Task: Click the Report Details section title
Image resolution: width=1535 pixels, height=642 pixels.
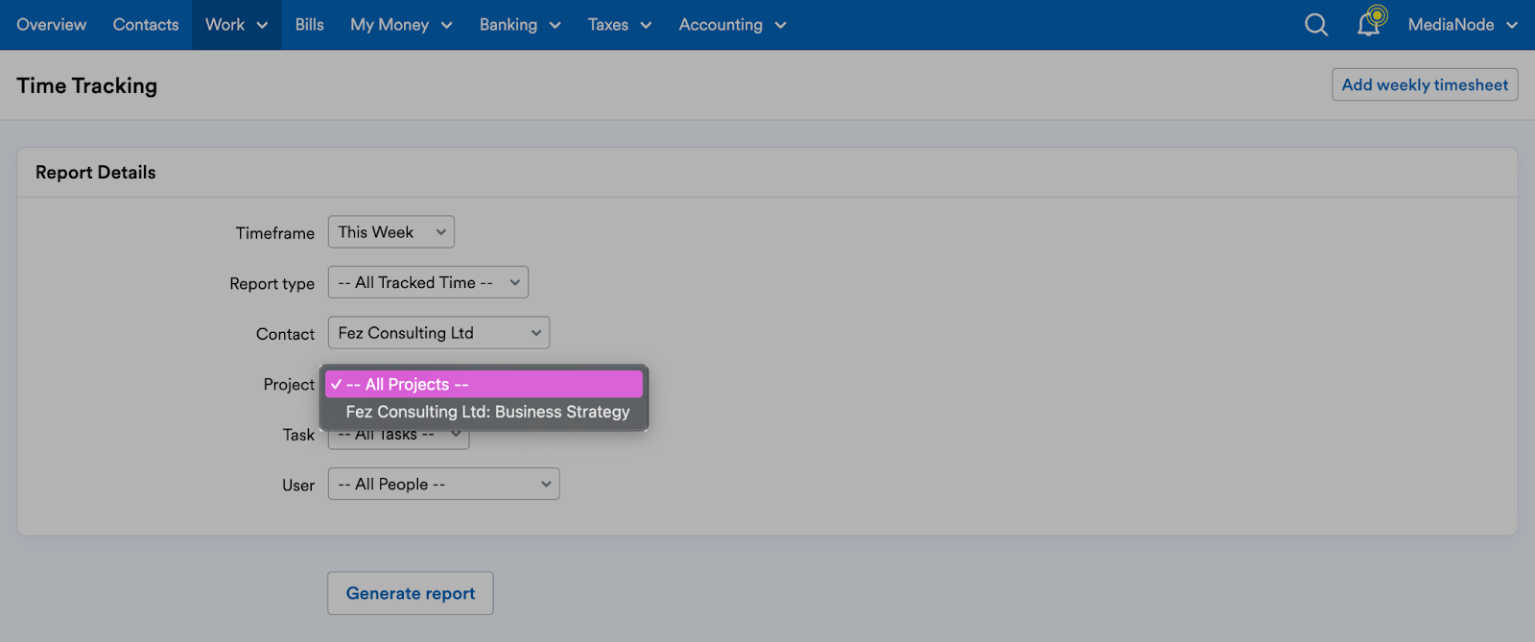Action: (96, 173)
